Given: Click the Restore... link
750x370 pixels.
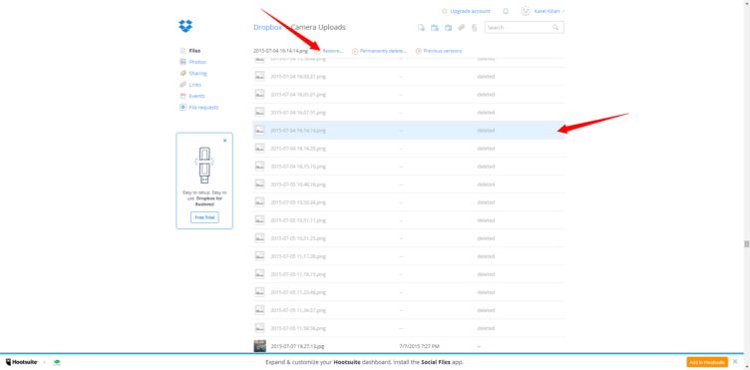Looking at the screenshot, I should 333,51.
